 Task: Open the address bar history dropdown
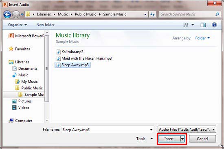pos(145,14)
